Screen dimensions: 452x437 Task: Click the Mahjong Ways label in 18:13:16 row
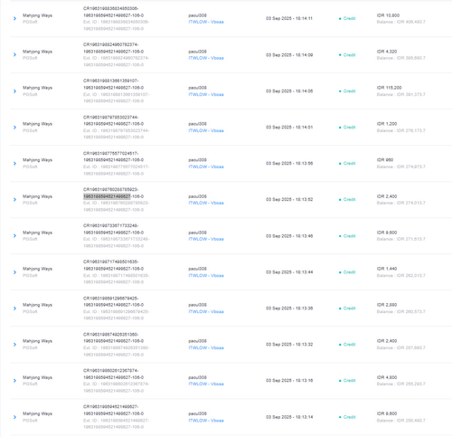37,377
